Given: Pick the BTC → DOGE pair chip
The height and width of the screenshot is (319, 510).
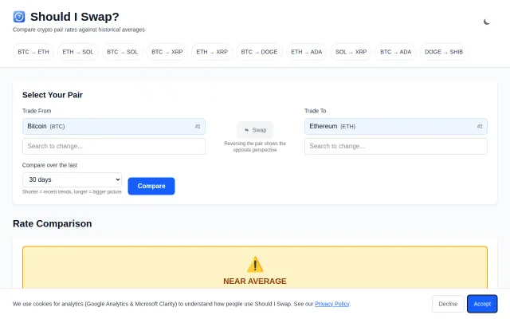Looking at the screenshot, I should coord(259,52).
